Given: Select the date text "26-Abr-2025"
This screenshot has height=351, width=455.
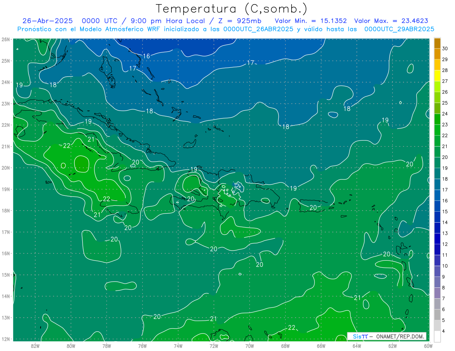Looking at the screenshot, I should click(x=47, y=21).
